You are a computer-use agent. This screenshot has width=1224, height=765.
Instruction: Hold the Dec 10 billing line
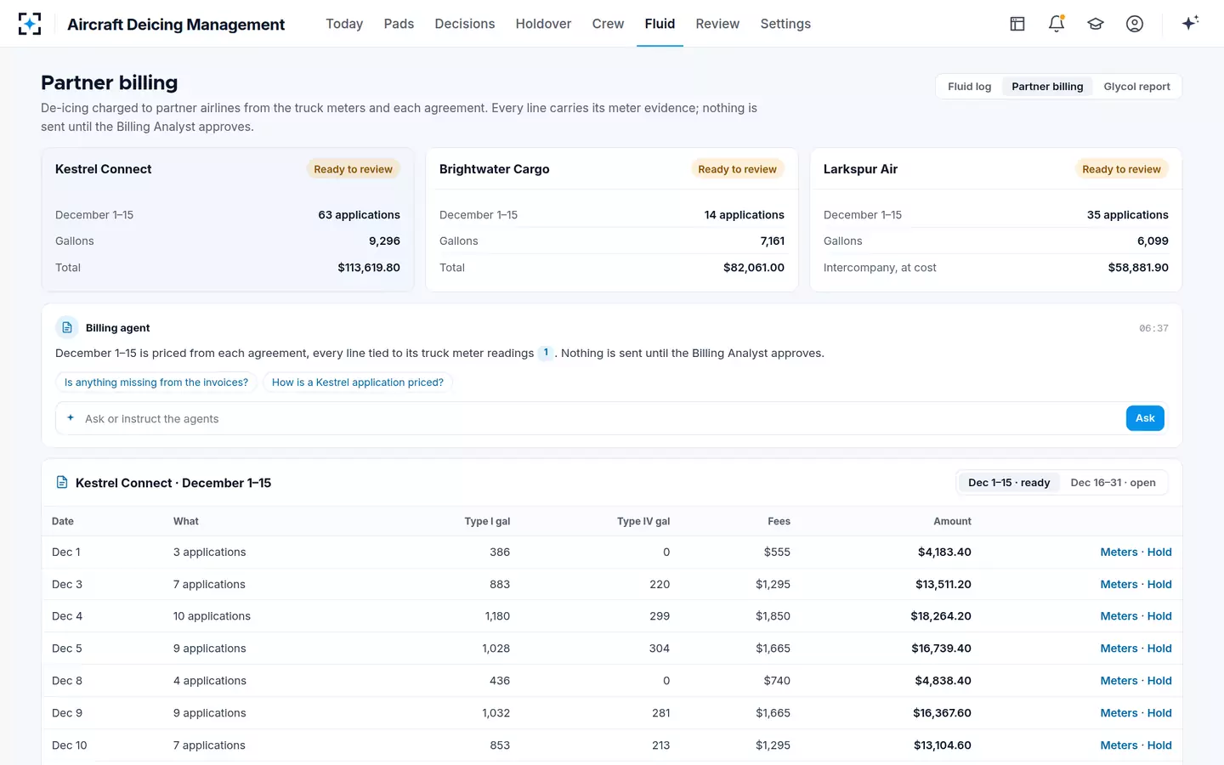click(1159, 745)
